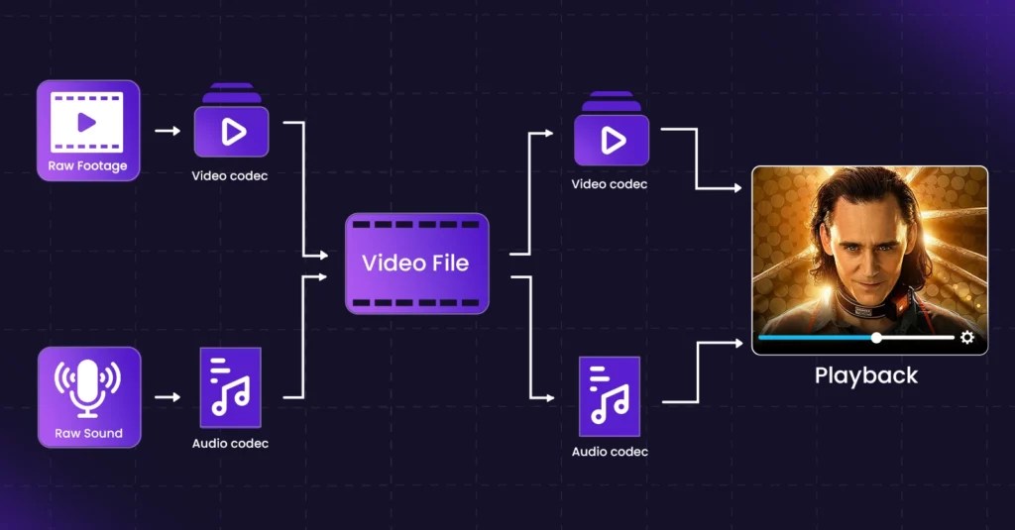Click the playback progress slider handle

[876, 337]
